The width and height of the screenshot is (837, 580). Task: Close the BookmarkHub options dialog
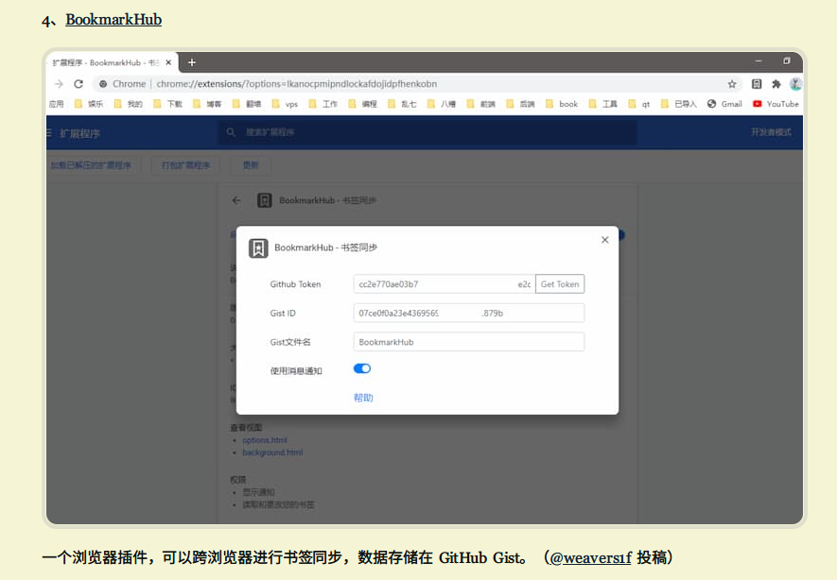point(604,240)
